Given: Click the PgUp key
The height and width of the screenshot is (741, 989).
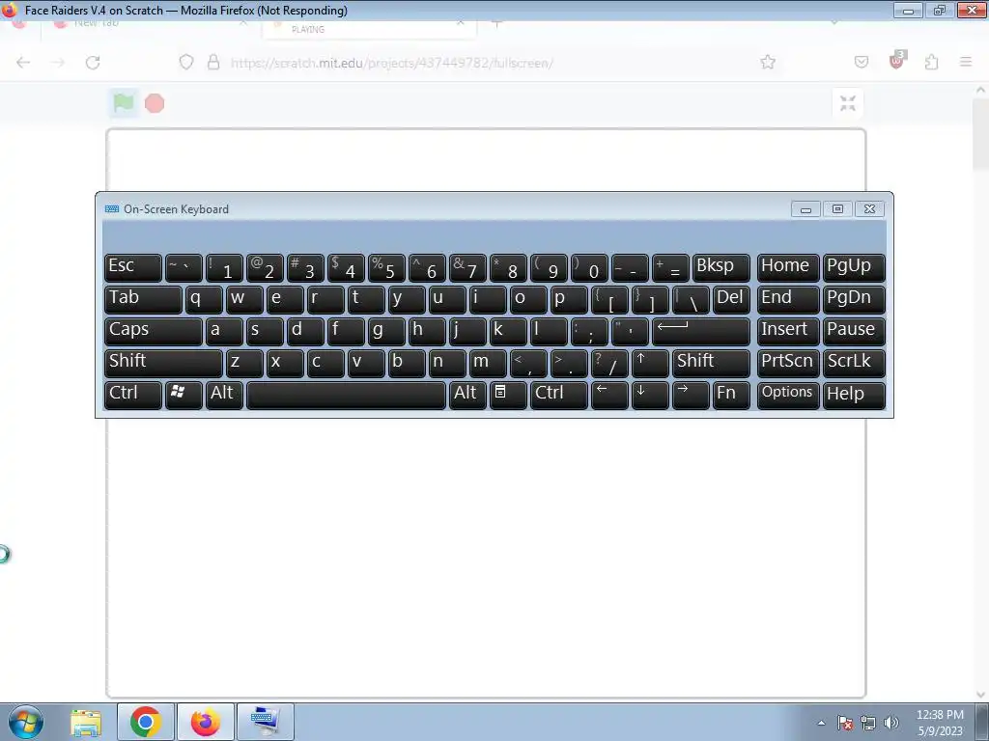Looking at the screenshot, I should 854,268.
